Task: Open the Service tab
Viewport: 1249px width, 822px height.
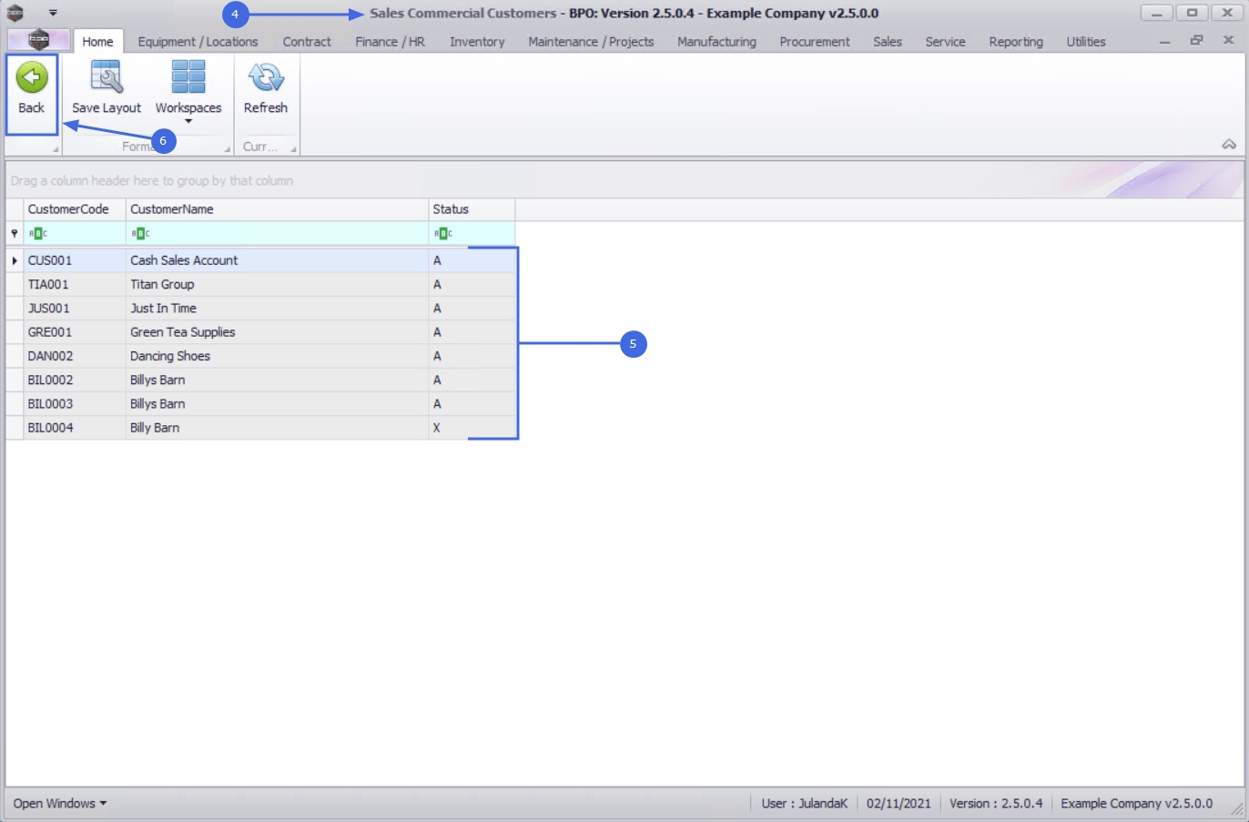Action: (x=945, y=42)
